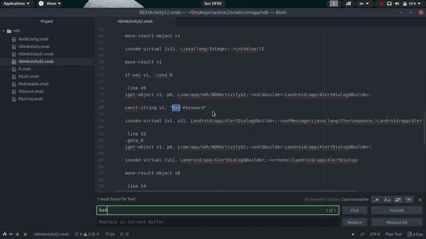The width and height of the screenshot is (426, 239).
Task: Click the battery icon showing 53%
Action: pyautogui.click(x=405, y=3)
